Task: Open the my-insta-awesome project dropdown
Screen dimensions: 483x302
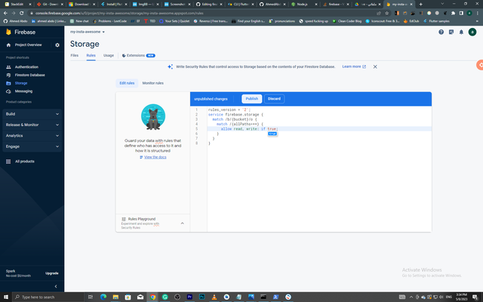Action: coord(88,32)
